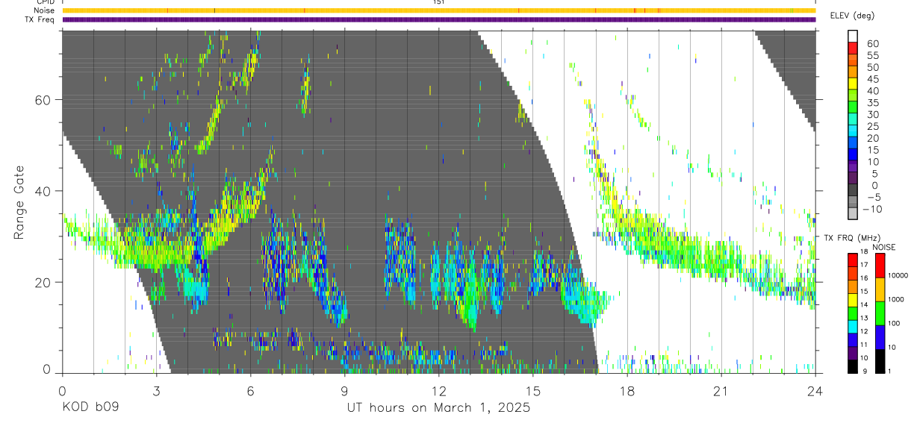Pick the green NOISE segment between 100 and 1000
The image size is (917, 423).
point(880,313)
